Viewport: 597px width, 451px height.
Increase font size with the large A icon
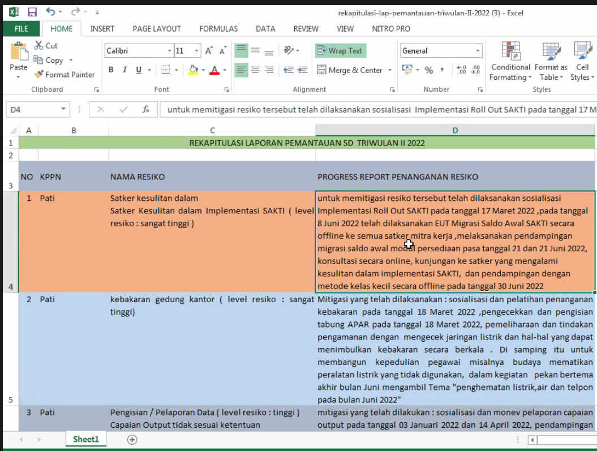[209, 50]
